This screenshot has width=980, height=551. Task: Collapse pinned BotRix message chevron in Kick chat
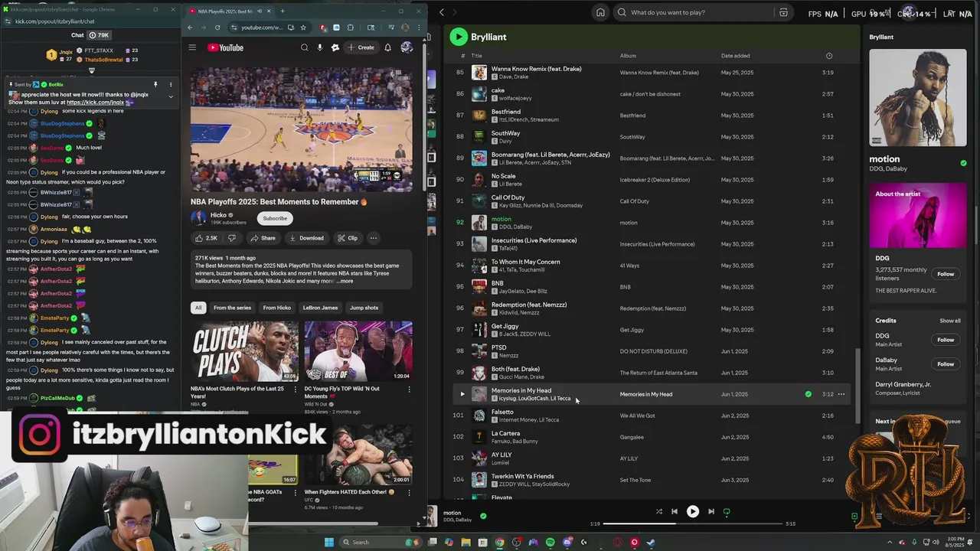coord(171,96)
